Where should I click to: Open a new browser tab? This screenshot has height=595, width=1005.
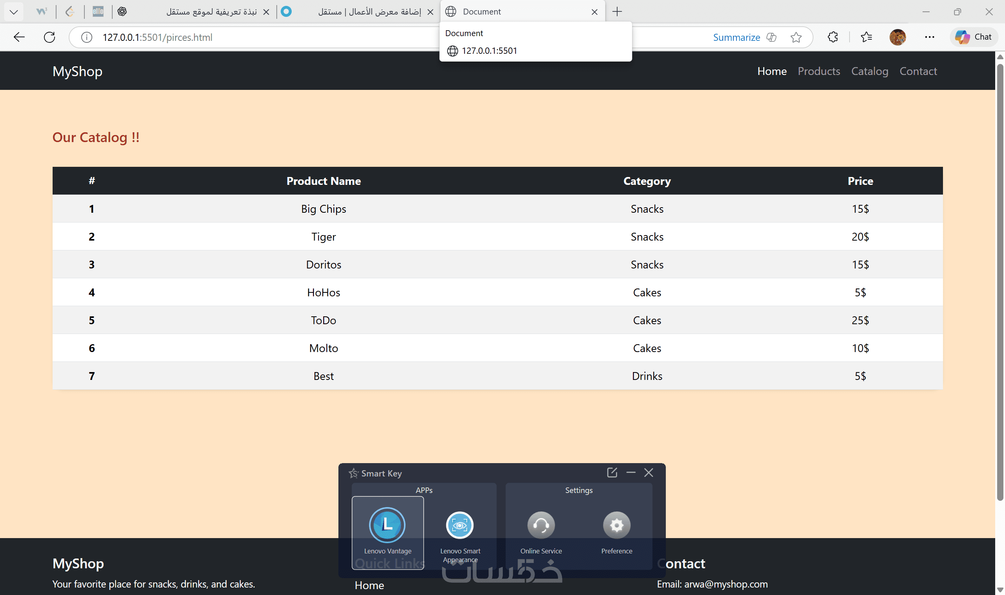tap(617, 12)
